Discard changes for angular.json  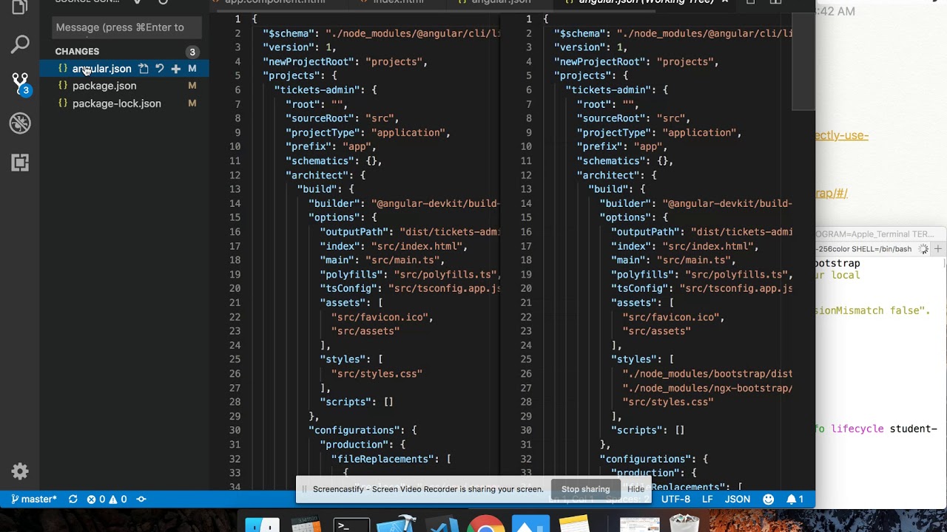pyautogui.click(x=159, y=69)
